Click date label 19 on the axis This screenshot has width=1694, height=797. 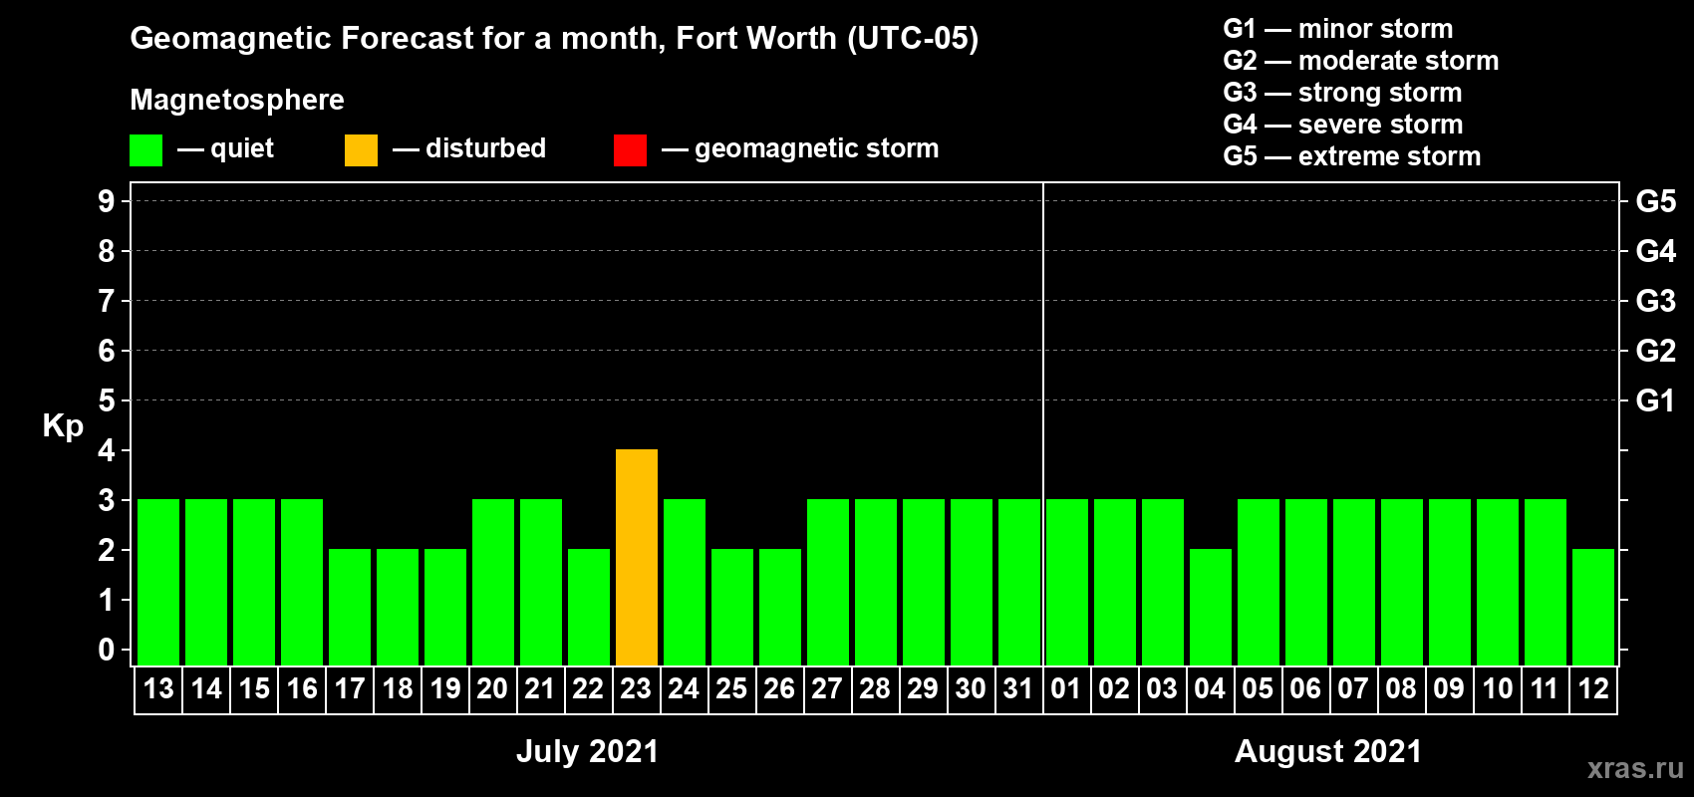click(445, 689)
